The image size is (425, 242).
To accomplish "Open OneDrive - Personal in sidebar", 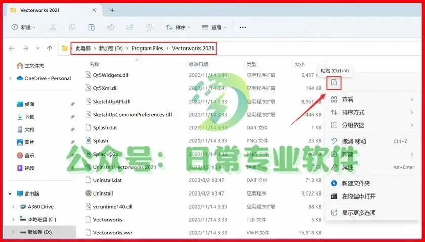I will 44,78.
